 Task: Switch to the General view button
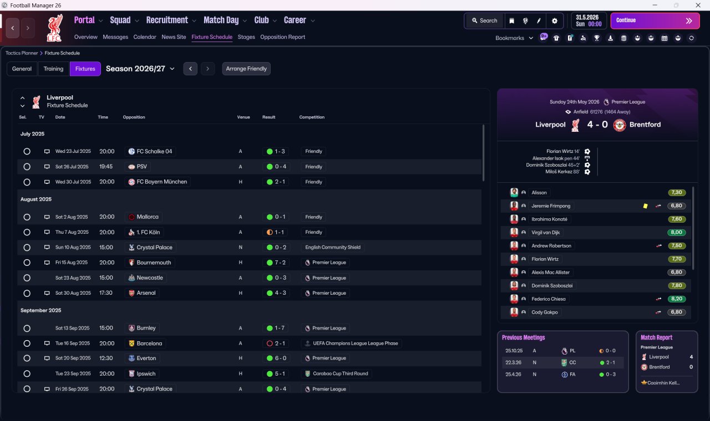(22, 69)
